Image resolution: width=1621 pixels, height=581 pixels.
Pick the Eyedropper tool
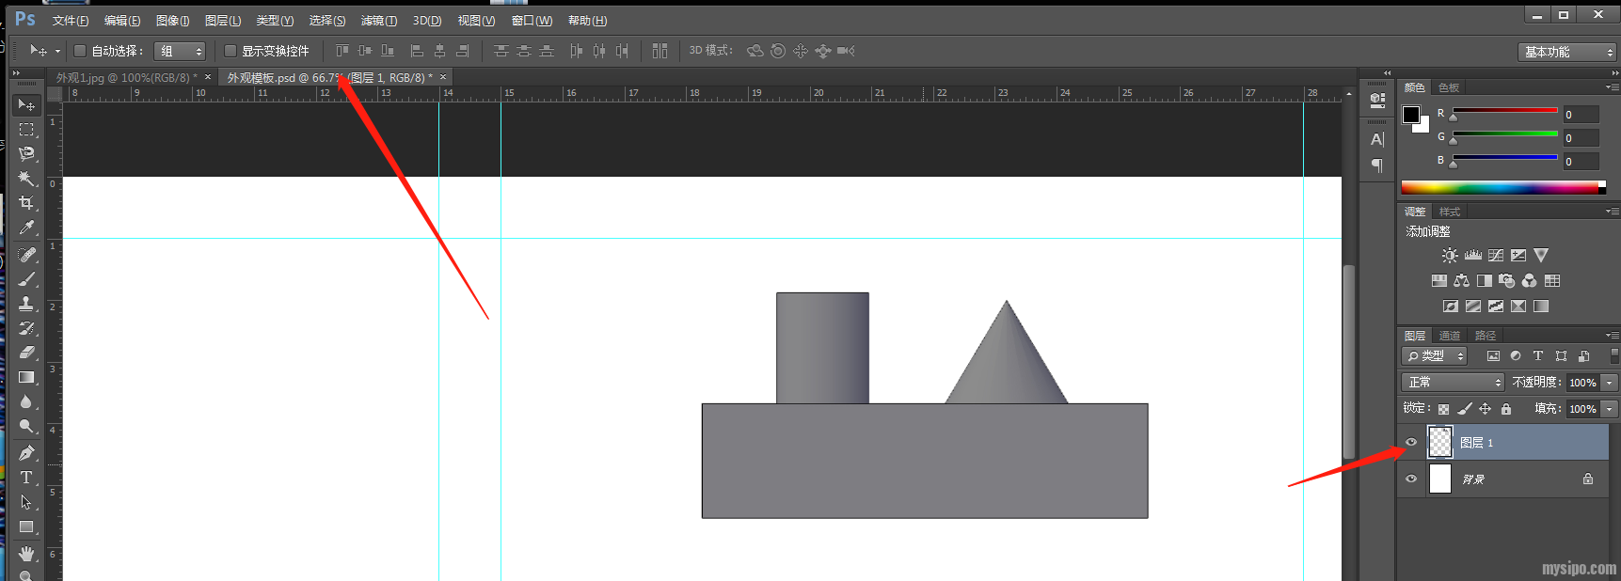point(26,228)
